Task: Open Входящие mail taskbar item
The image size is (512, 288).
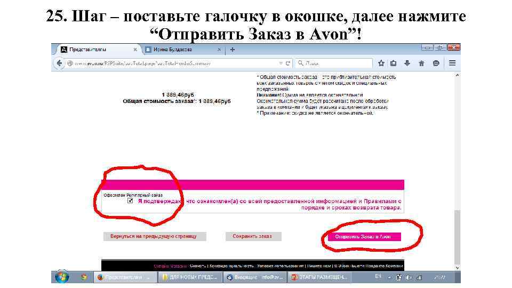Action: pyautogui.click(x=255, y=277)
